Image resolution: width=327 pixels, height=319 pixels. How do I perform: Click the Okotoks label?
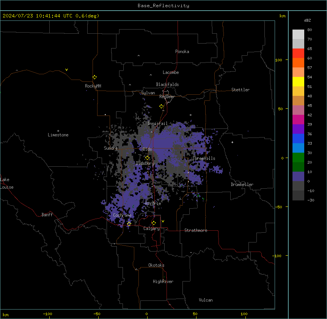(156, 265)
